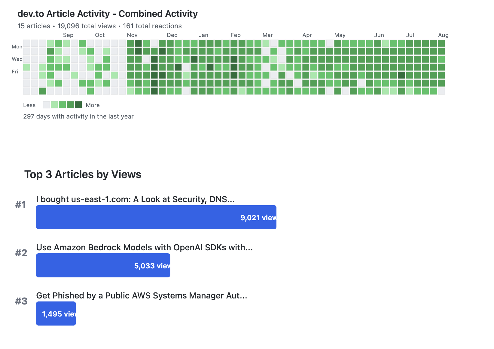Image resolution: width=494 pixels, height=349 pixels.
Task: Click the '161 total reactions' stat
Action: pyautogui.click(x=152, y=26)
